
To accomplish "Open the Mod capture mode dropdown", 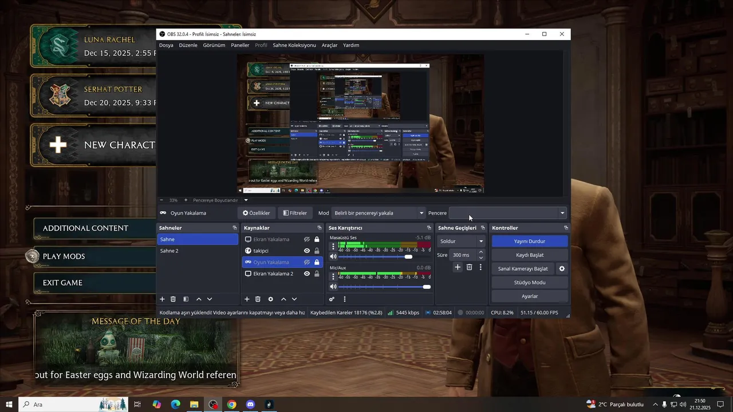I will click(379, 213).
